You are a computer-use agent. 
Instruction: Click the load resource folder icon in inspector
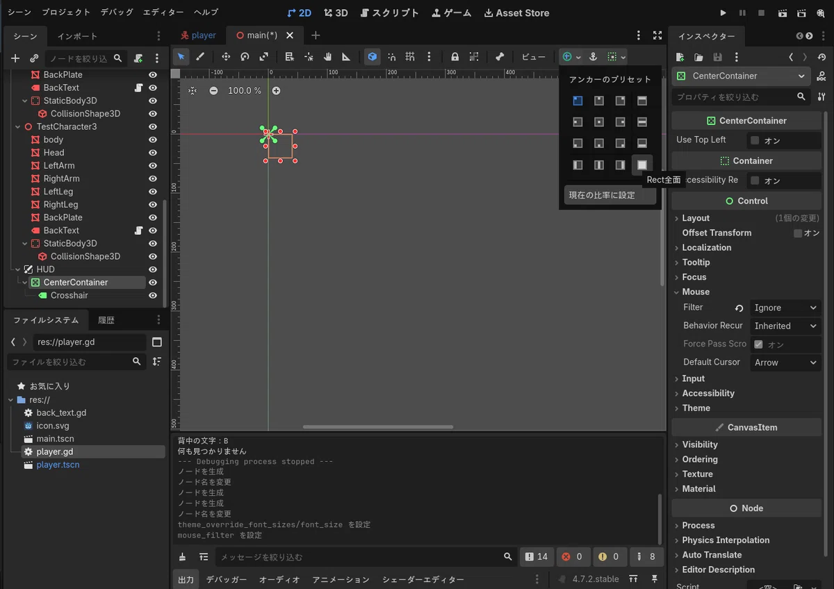(698, 57)
